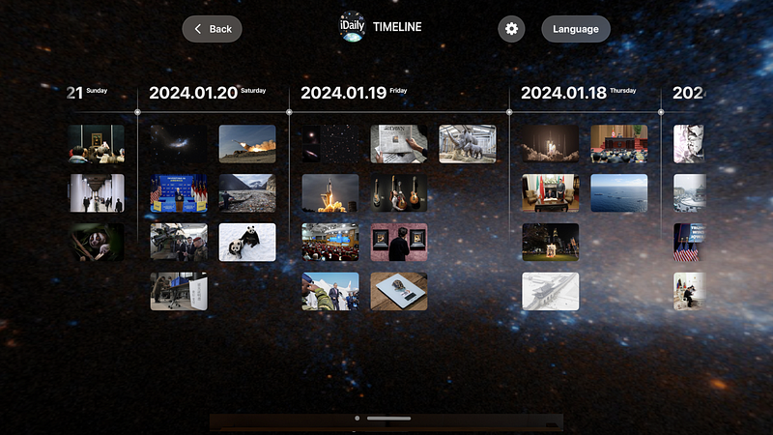Screen dimensions: 773x435
Task: Open the man seated in ornate room photo
Action: click(689, 292)
